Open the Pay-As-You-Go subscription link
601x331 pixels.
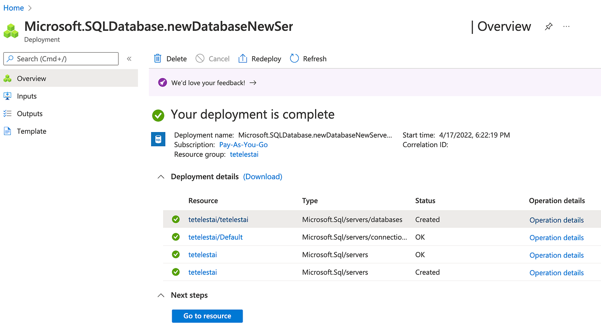coord(243,144)
